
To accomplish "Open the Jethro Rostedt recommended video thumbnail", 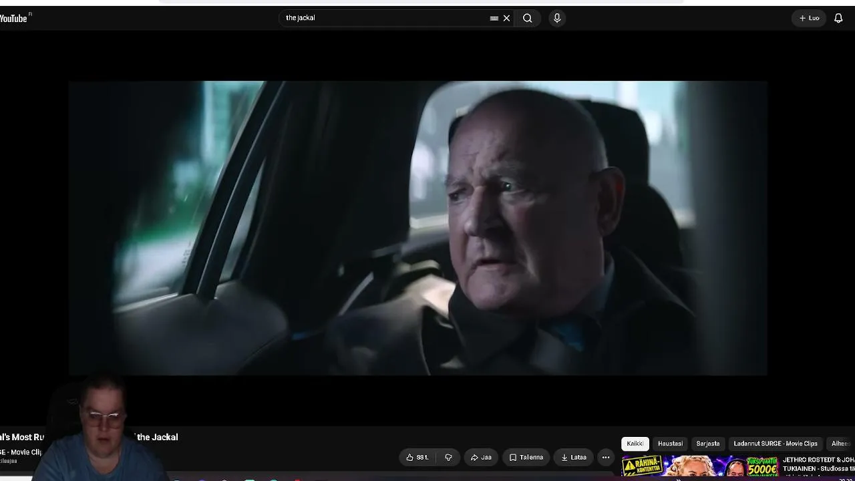I will pos(700,466).
